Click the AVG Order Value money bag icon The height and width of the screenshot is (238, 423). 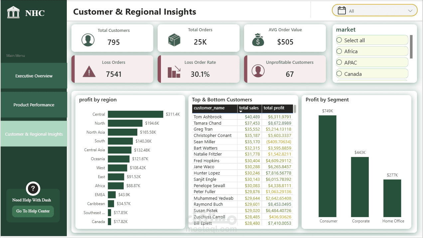tap(258, 39)
